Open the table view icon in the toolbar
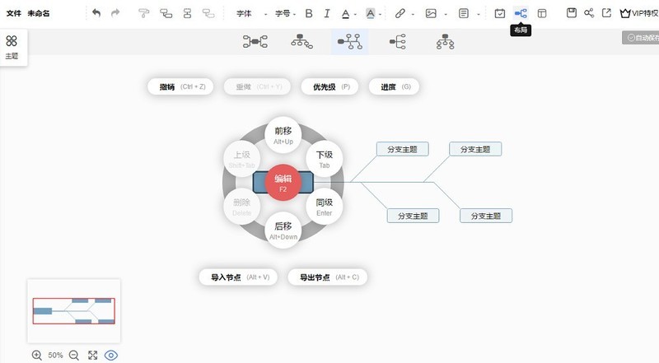The width and height of the screenshot is (659, 363). pos(542,13)
